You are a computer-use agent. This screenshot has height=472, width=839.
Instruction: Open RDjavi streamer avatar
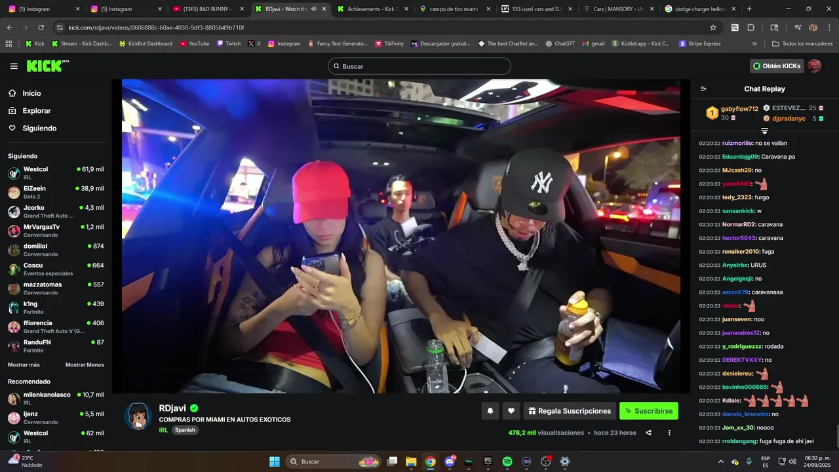tap(138, 416)
